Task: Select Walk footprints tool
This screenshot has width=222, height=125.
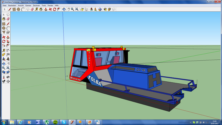Action: pos(4,81)
